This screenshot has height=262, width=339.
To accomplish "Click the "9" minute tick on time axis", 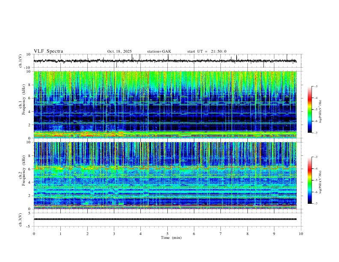I will coord(274,234).
